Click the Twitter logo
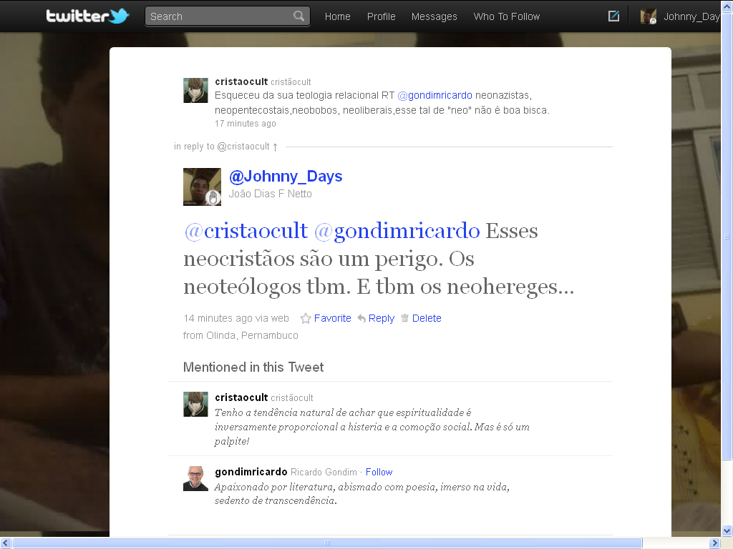The image size is (733, 549). pos(87,16)
